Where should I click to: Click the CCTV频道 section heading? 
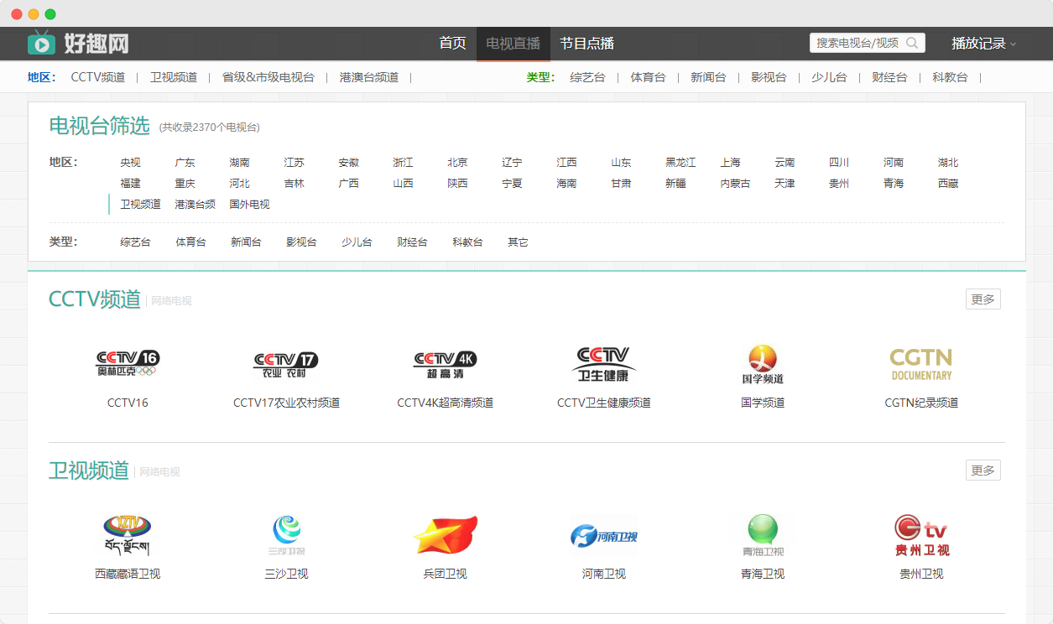(95, 299)
